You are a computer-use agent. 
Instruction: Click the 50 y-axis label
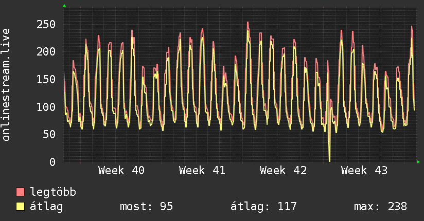[49, 134]
